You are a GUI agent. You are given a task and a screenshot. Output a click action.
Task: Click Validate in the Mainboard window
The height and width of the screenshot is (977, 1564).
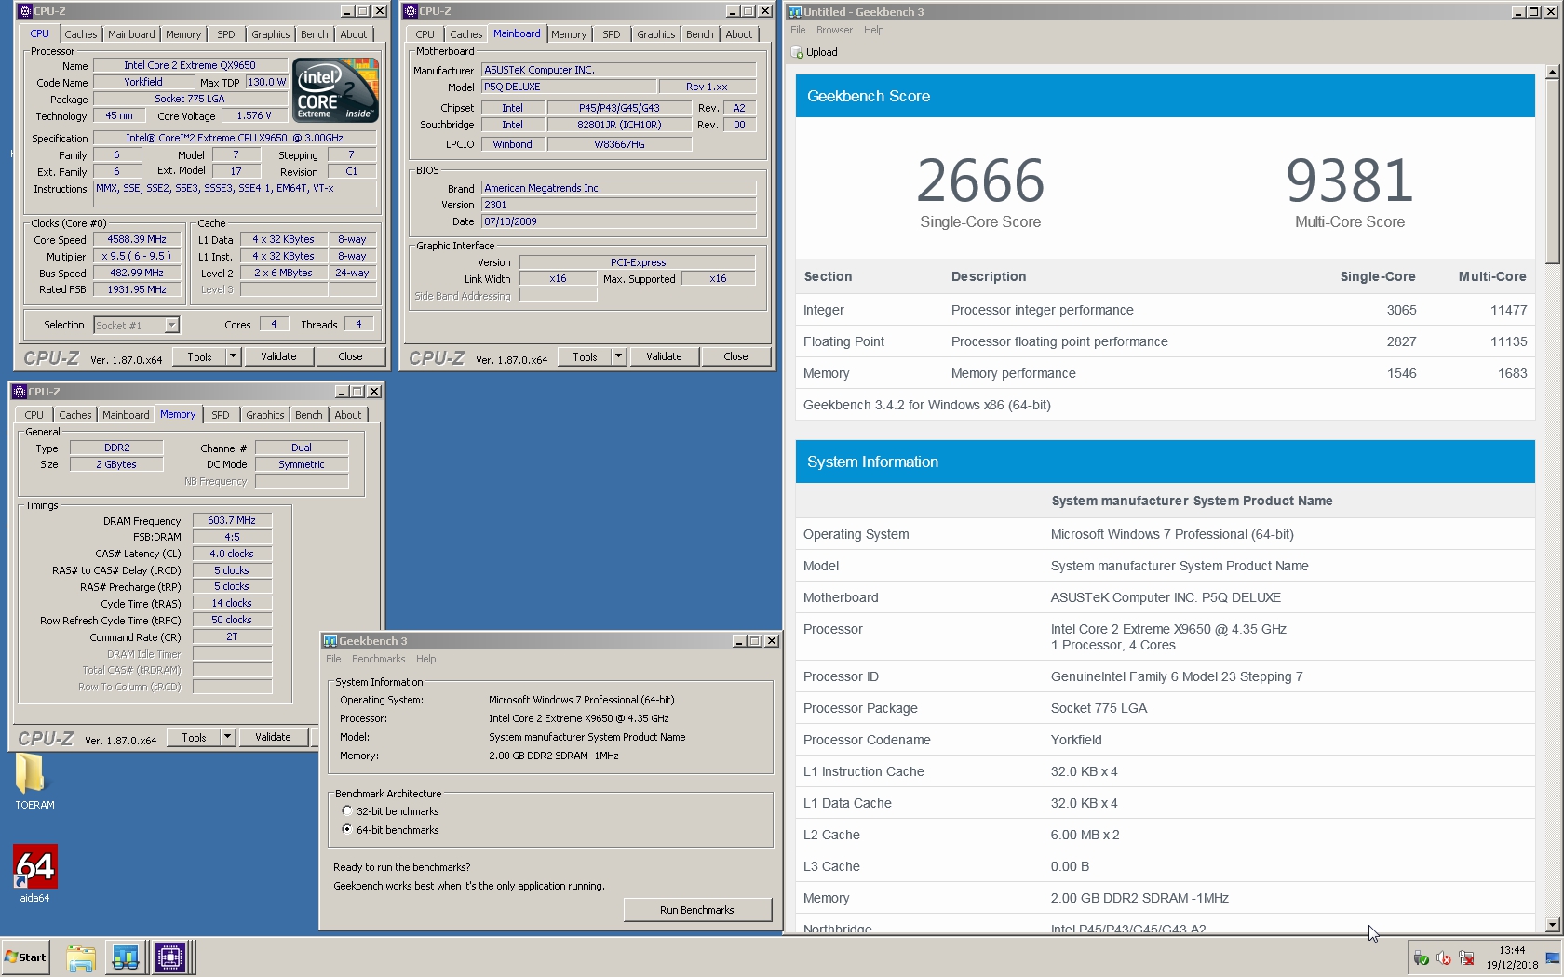point(664,356)
